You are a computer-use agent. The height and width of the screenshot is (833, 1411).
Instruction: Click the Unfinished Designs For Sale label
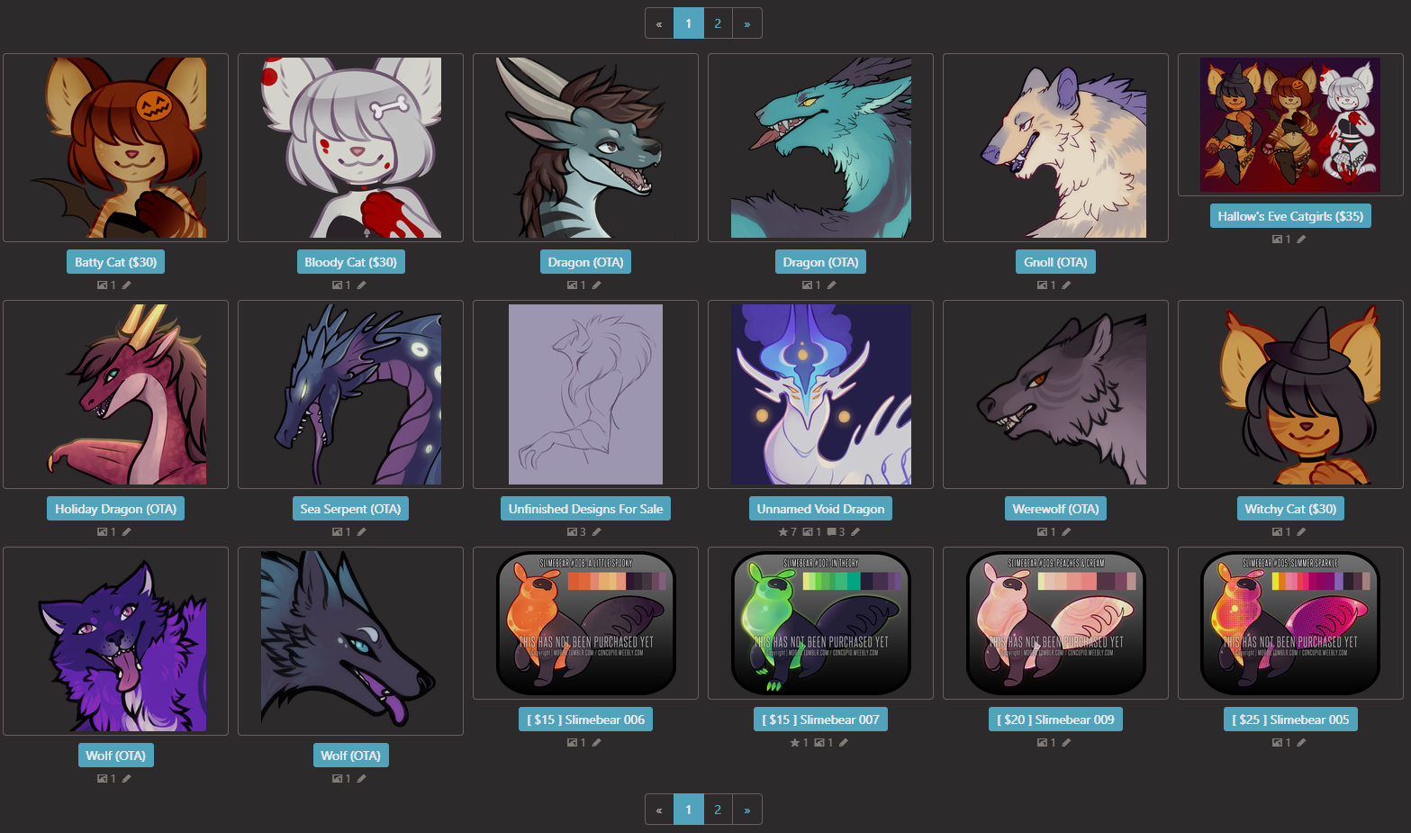pyautogui.click(x=585, y=509)
